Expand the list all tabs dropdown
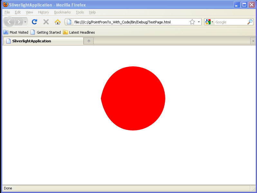The height and width of the screenshot is (193, 257). [253, 41]
